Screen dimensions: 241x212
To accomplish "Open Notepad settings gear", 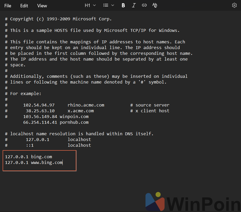I will (x=234, y=5).
